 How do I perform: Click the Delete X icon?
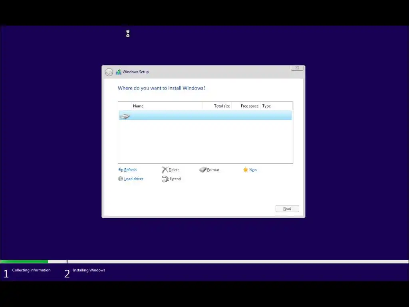(165, 170)
